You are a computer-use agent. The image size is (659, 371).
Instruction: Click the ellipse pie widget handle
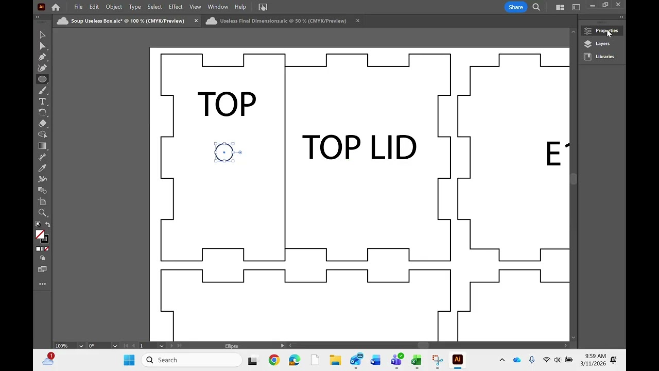240,153
